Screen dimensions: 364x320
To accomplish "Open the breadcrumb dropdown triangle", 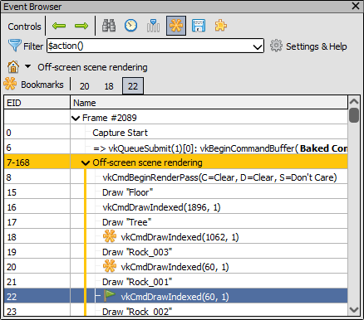I will [x=27, y=66].
